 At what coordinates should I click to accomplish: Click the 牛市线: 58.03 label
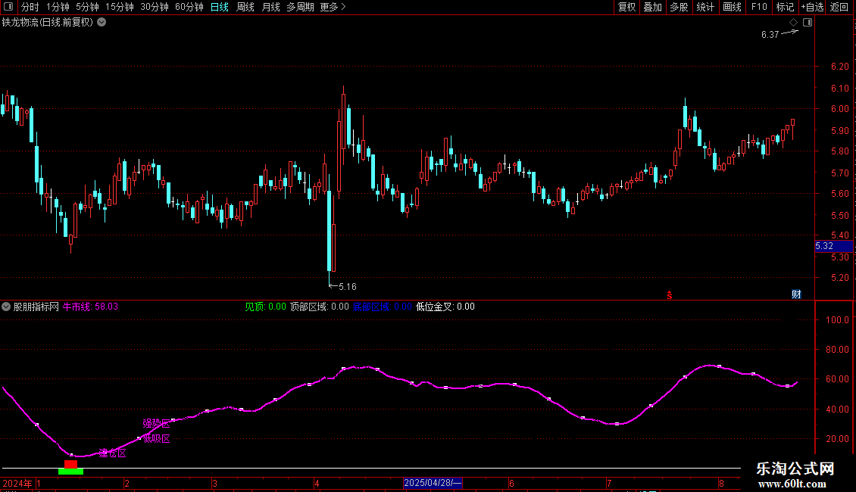click(x=90, y=307)
